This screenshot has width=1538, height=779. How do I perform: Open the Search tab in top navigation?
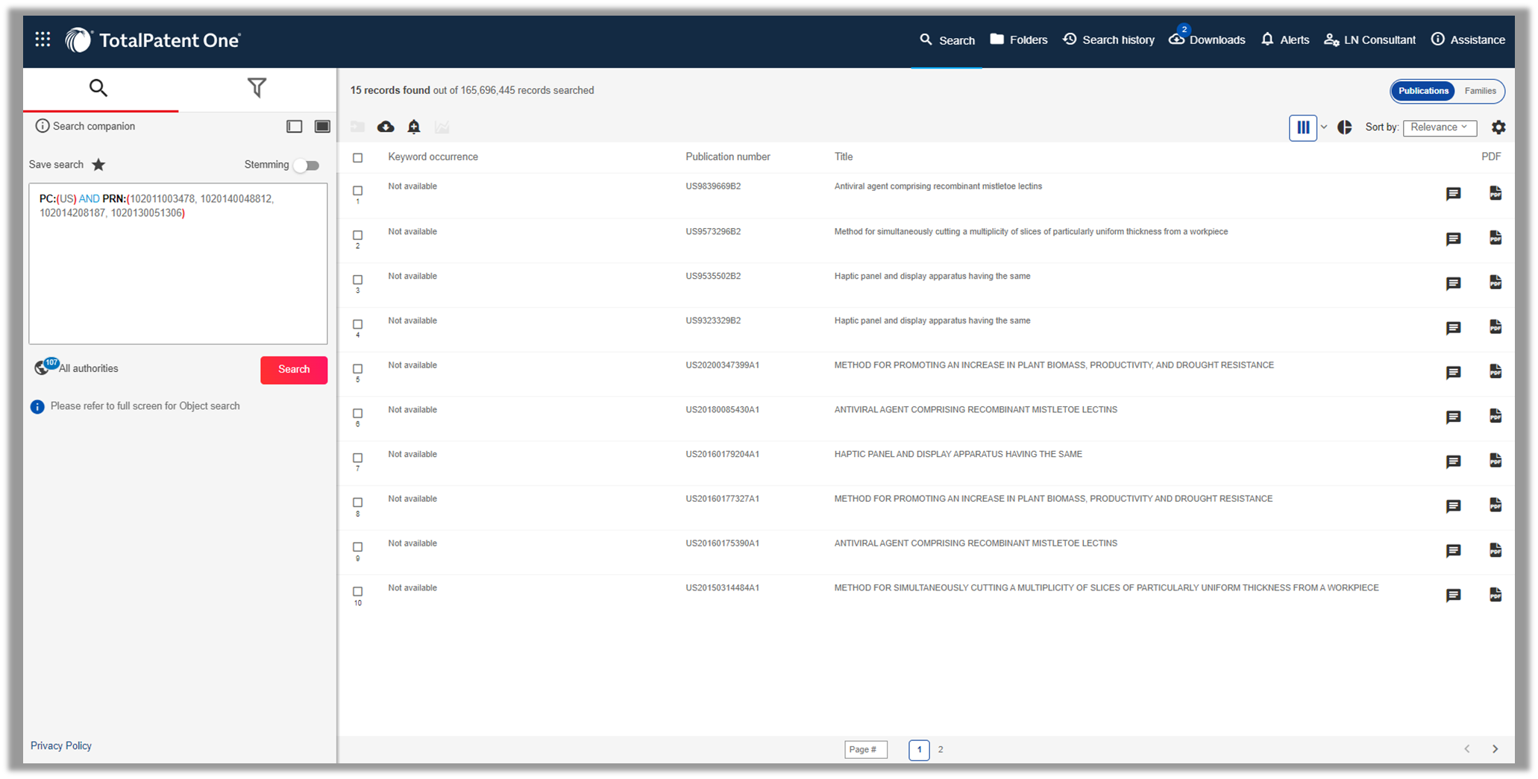tap(947, 40)
